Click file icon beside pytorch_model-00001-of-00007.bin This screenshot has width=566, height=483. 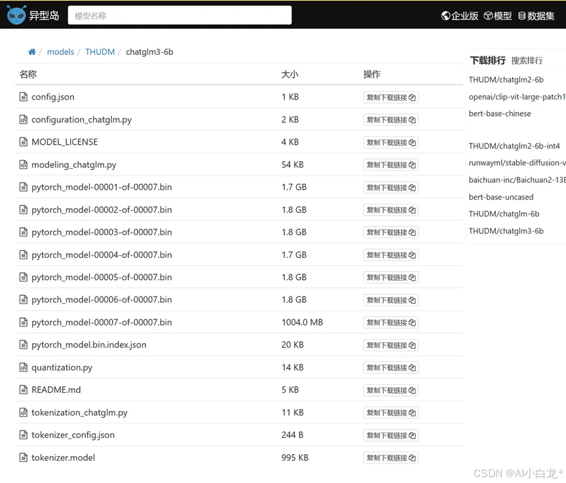24,187
